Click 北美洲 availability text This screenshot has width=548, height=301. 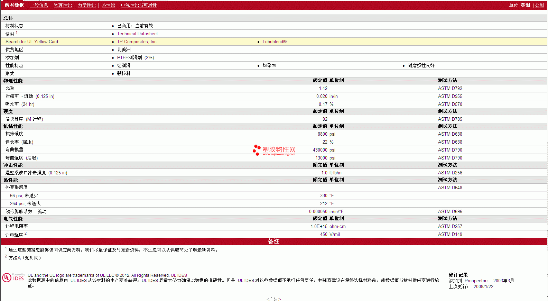coord(124,49)
